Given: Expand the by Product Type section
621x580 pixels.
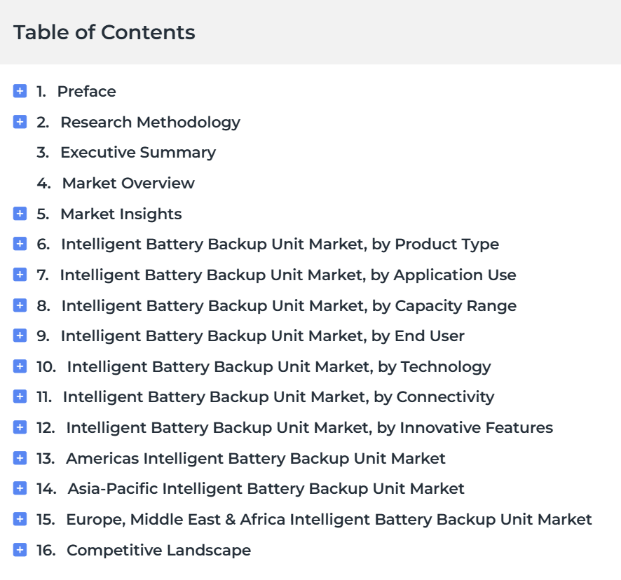Looking at the screenshot, I should click(20, 244).
